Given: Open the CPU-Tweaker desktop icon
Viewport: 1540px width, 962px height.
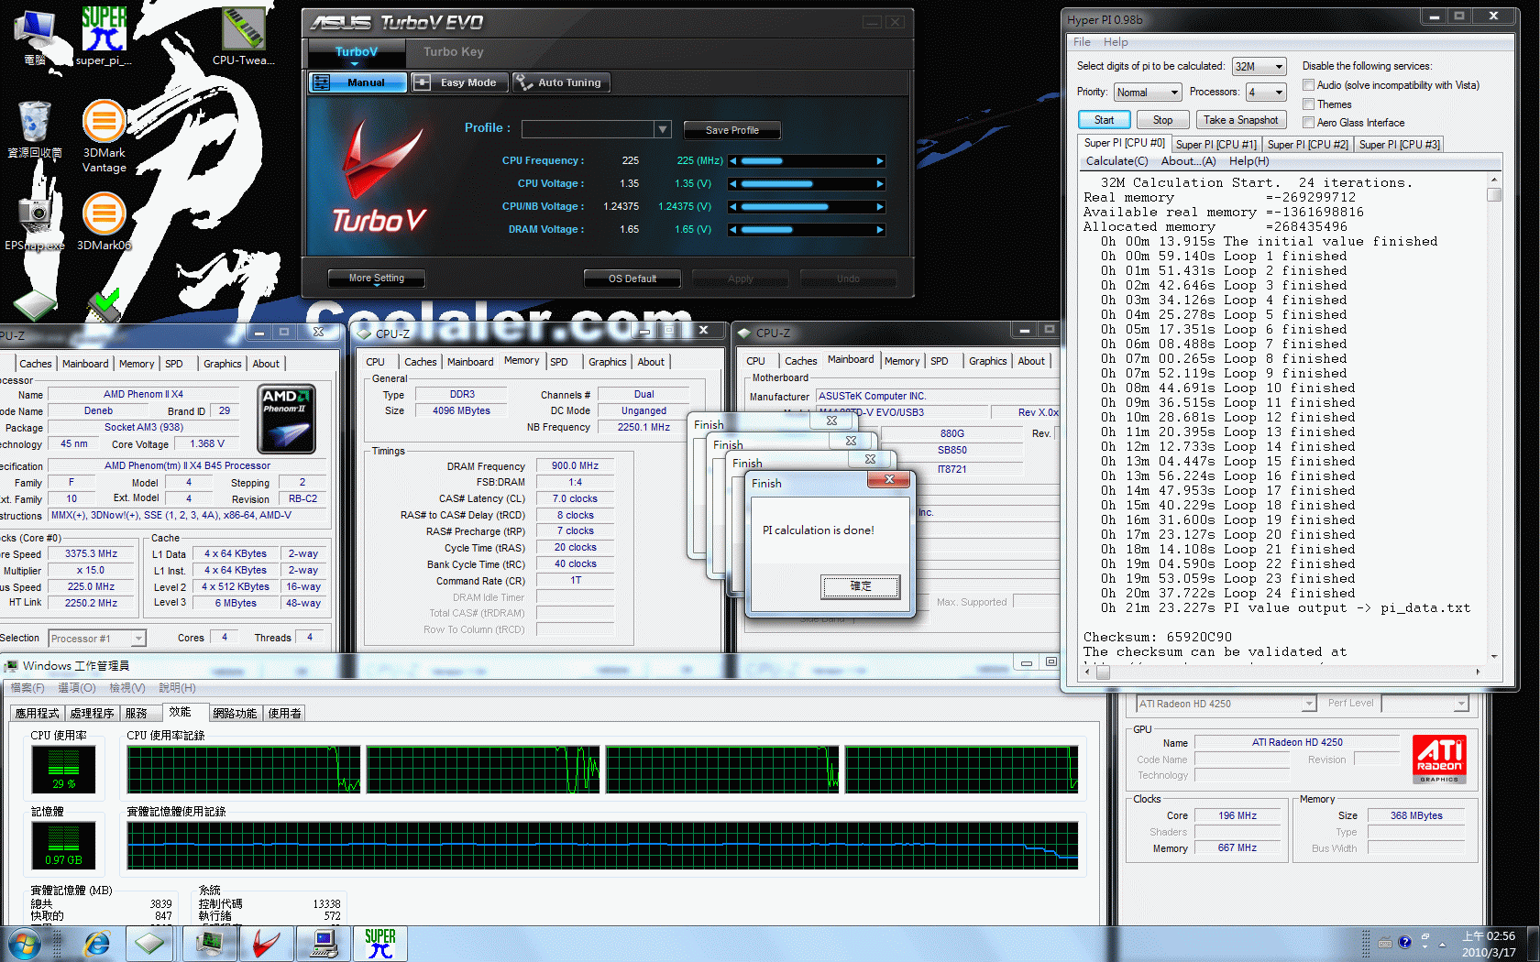Looking at the screenshot, I should [243, 35].
